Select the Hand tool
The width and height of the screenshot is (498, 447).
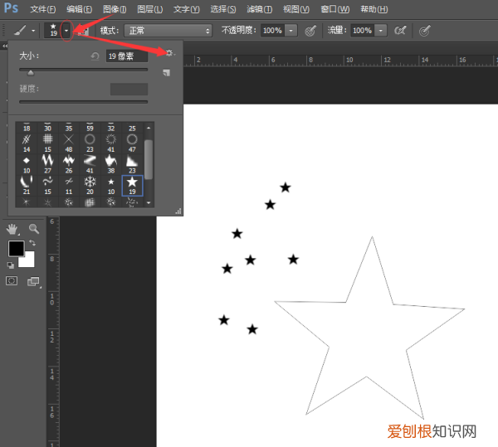12,228
